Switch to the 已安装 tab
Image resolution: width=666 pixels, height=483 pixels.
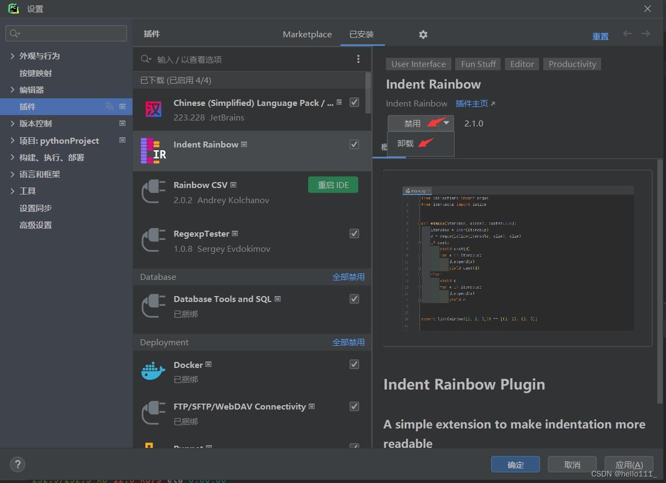[x=362, y=34]
